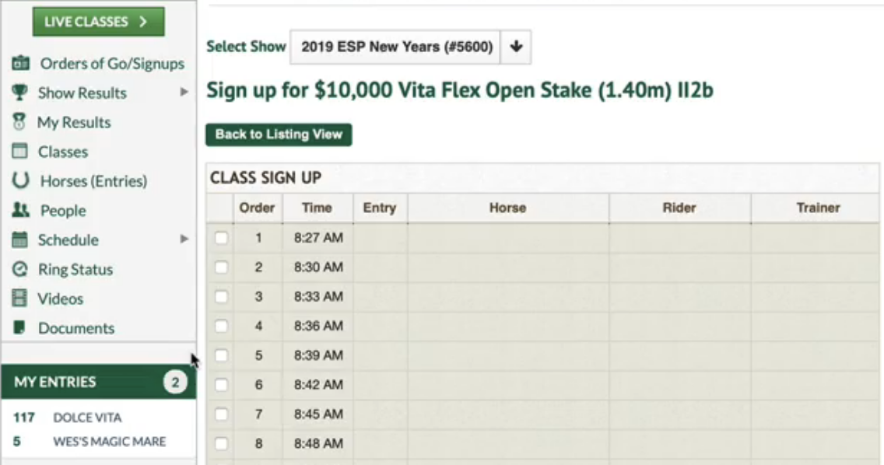Open the Live Classes button
The width and height of the screenshot is (884, 465).
tap(99, 22)
